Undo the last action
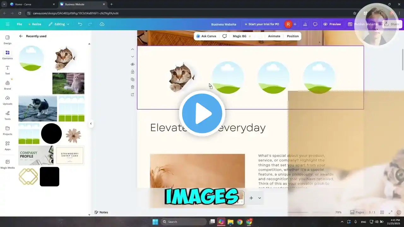Image resolution: width=404 pixels, height=227 pixels. pos(80,24)
